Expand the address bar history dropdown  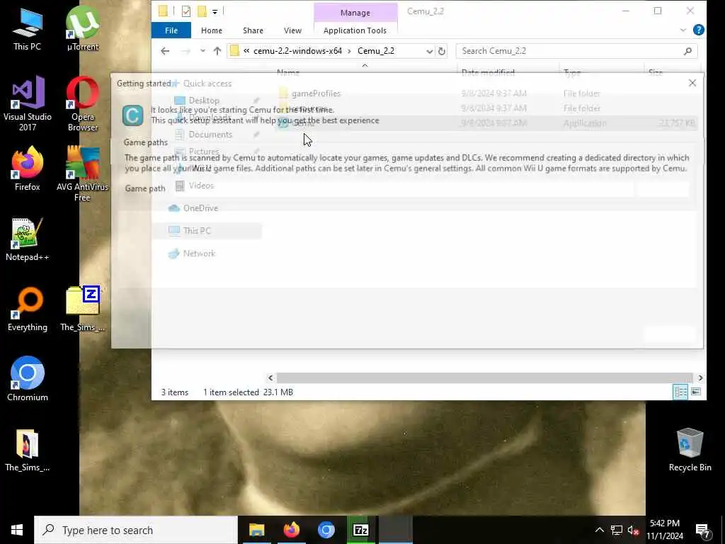(x=430, y=51)
